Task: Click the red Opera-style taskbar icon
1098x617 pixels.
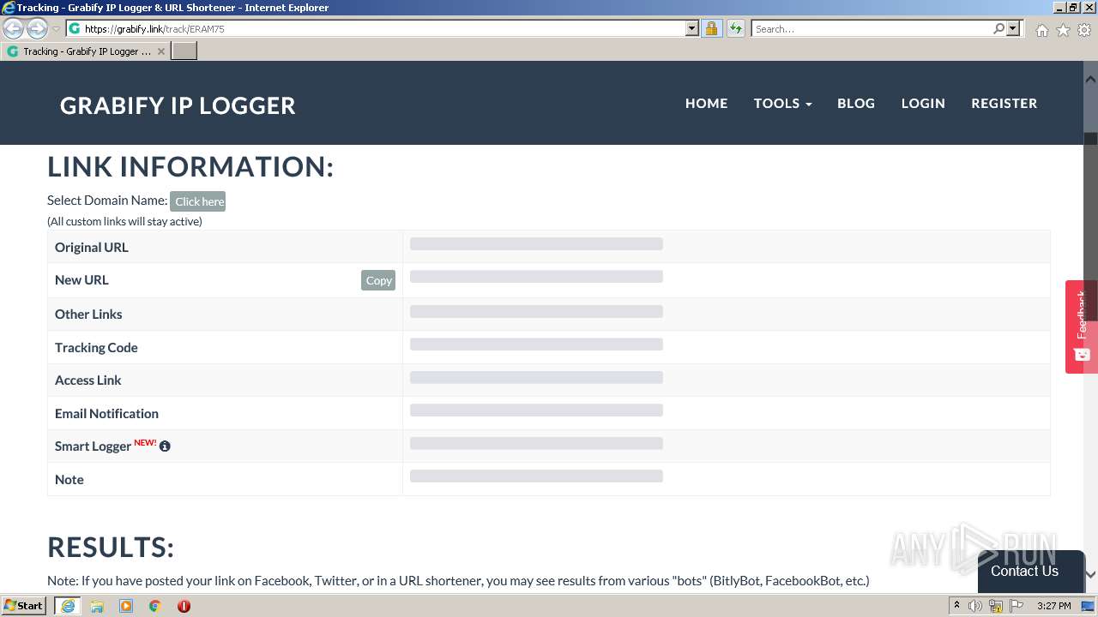Action: pyautogui.click(x=184, y=606)
